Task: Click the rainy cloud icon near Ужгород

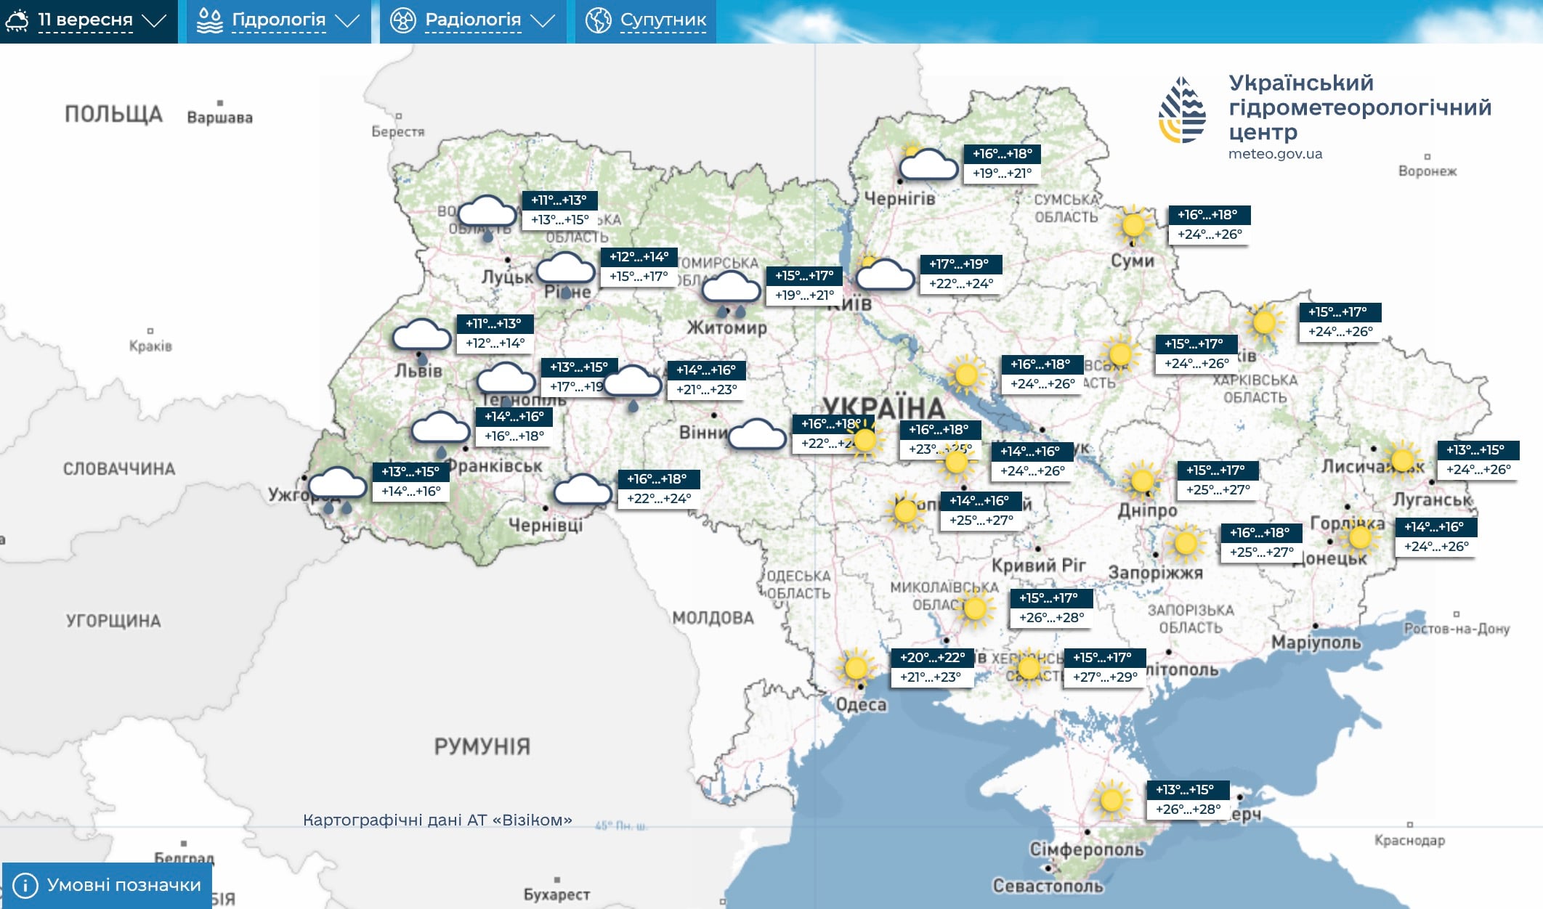Action: (338, 489)
